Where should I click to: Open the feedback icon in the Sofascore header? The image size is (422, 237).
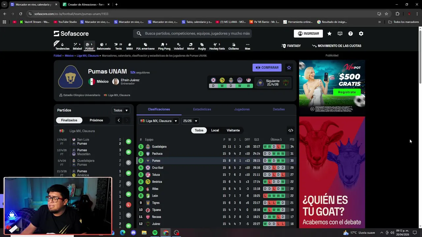pos(340,34)
